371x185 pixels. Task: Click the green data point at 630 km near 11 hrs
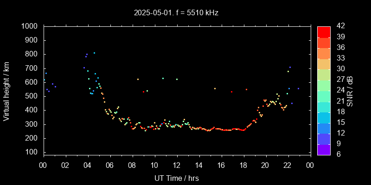point(163,78)
